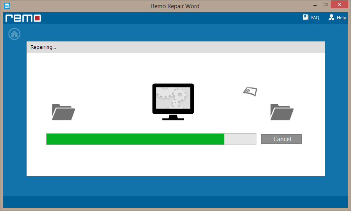Cancel the repair process
This screenshot has width=351, height=211.
[x=281, y=139]
